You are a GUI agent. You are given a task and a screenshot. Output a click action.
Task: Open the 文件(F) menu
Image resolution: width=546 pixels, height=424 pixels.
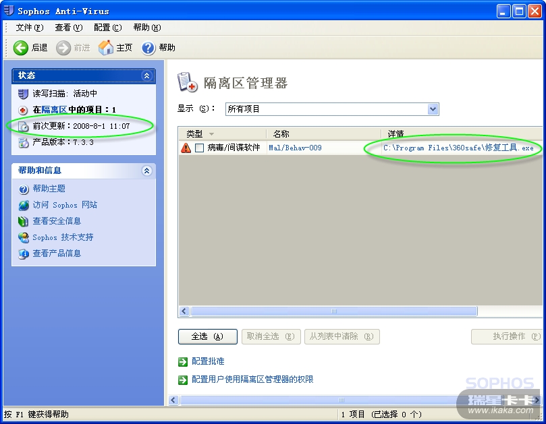[30, 28]
